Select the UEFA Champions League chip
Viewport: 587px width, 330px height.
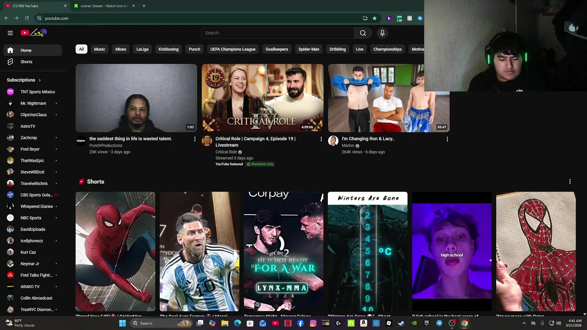click(233, 49)
